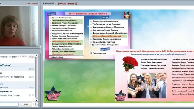The width and height of the screenshot is (194, 109).
Task: Click the star logo on pink slide
Action: [x=121, y=95]
